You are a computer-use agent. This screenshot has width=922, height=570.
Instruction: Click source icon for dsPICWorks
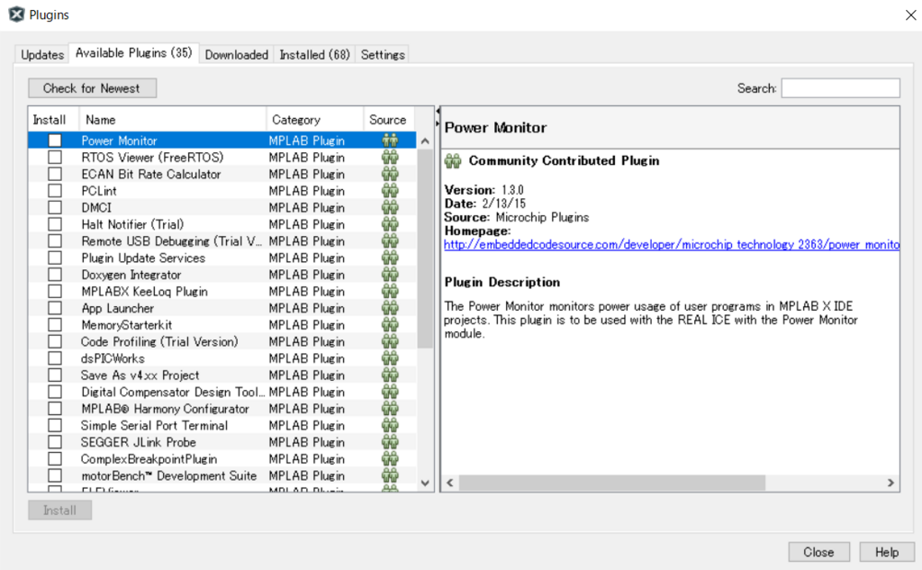pos(390,358)
